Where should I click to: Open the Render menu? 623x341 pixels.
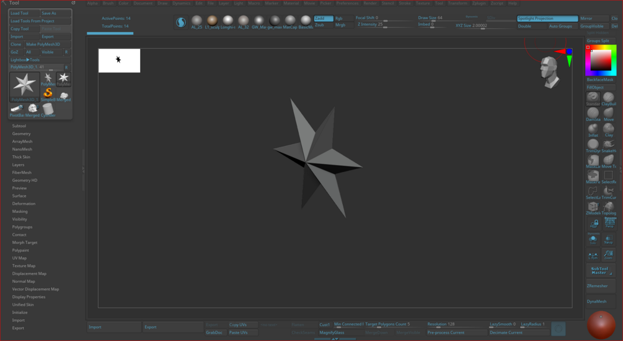click(x=370, y=3)
